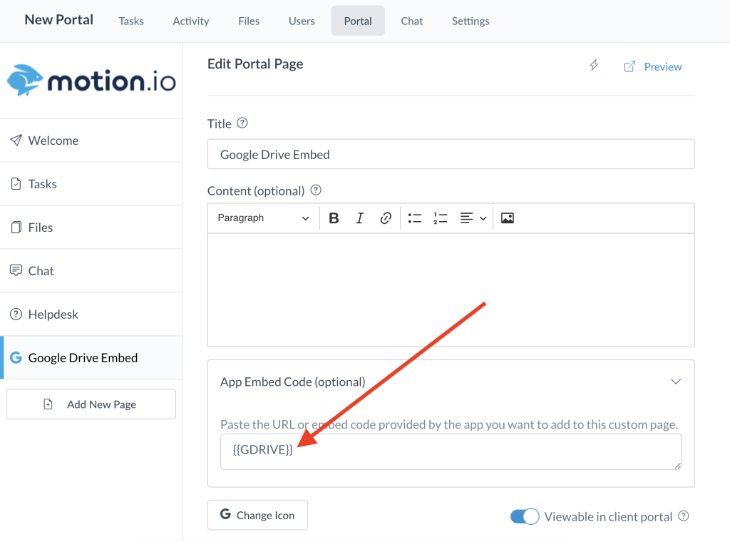Click the Content help question mark icon
Viewport: 730px width, 542px height.
point(316,190)
